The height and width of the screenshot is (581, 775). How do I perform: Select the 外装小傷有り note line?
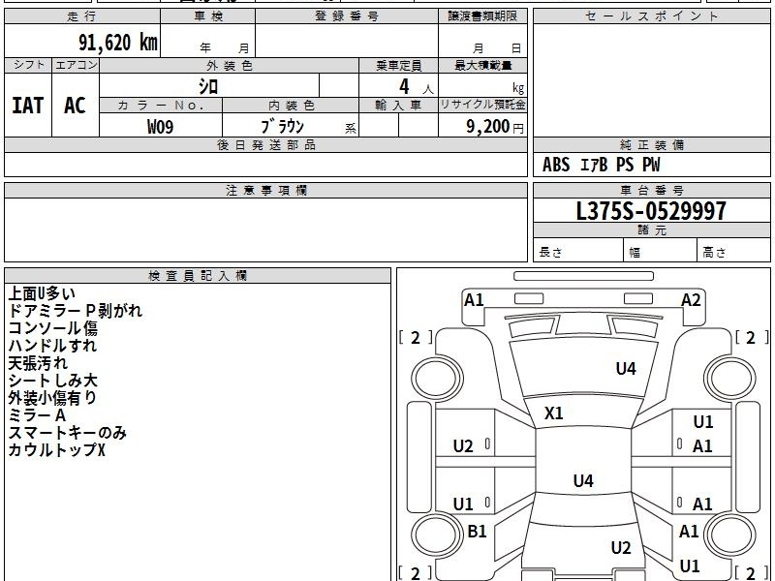point(53,398)
